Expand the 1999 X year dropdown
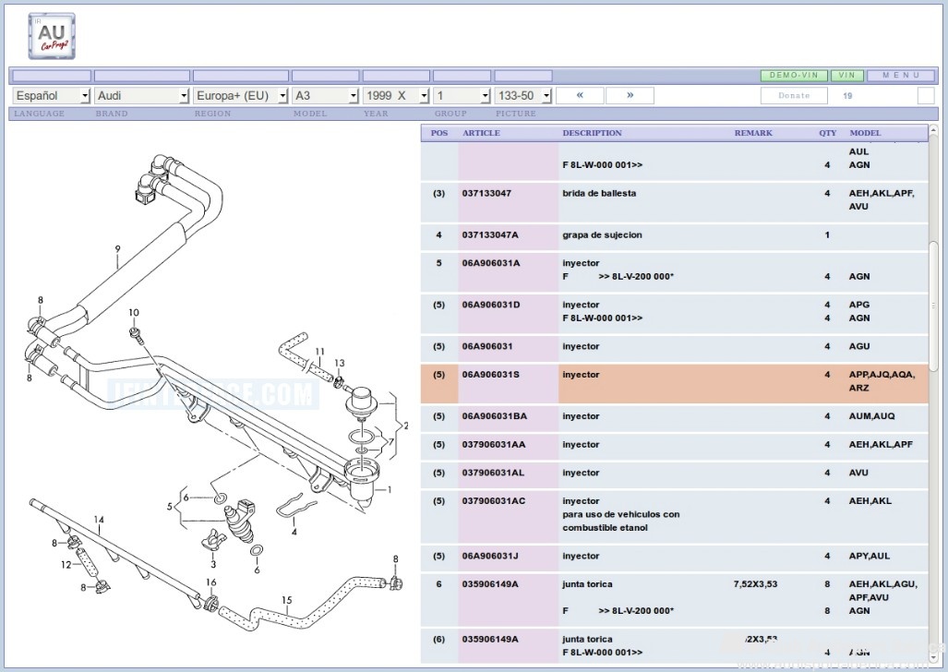This screenshot has width=948, height=672. 396,96
